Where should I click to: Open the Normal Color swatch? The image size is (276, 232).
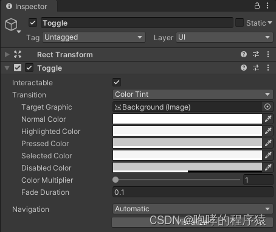tap(187, 119)
